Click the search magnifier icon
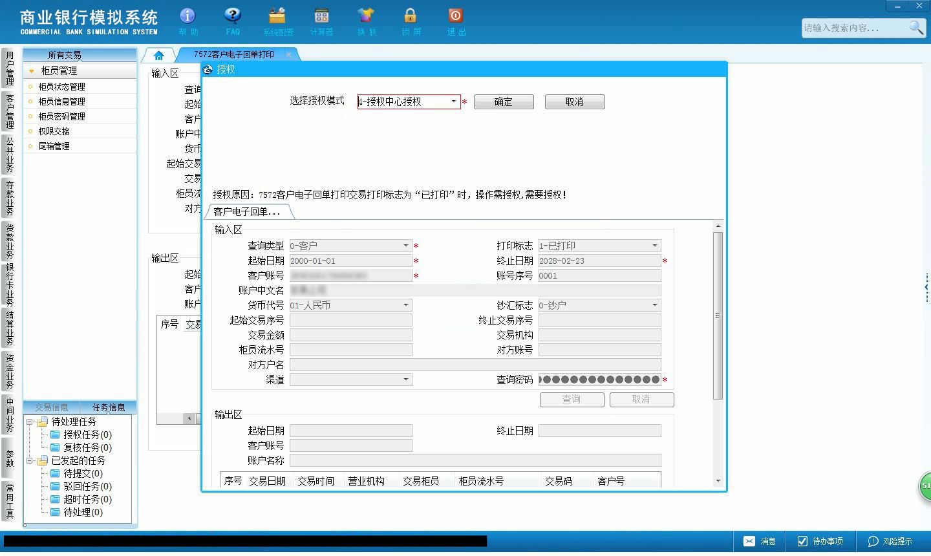Image resolution: width=931 pixels, height=556 pixels. coord(916,27)
